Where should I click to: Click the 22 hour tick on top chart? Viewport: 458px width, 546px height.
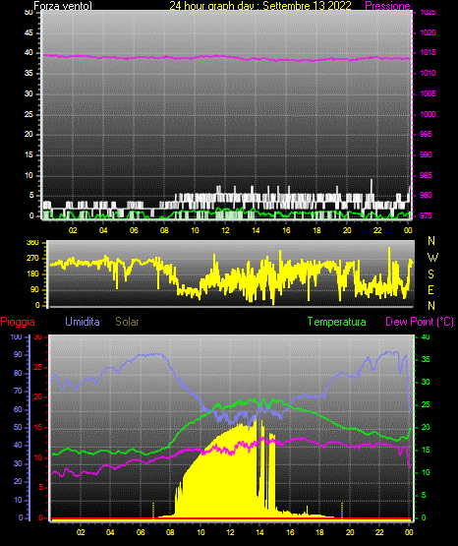point(377,230)
